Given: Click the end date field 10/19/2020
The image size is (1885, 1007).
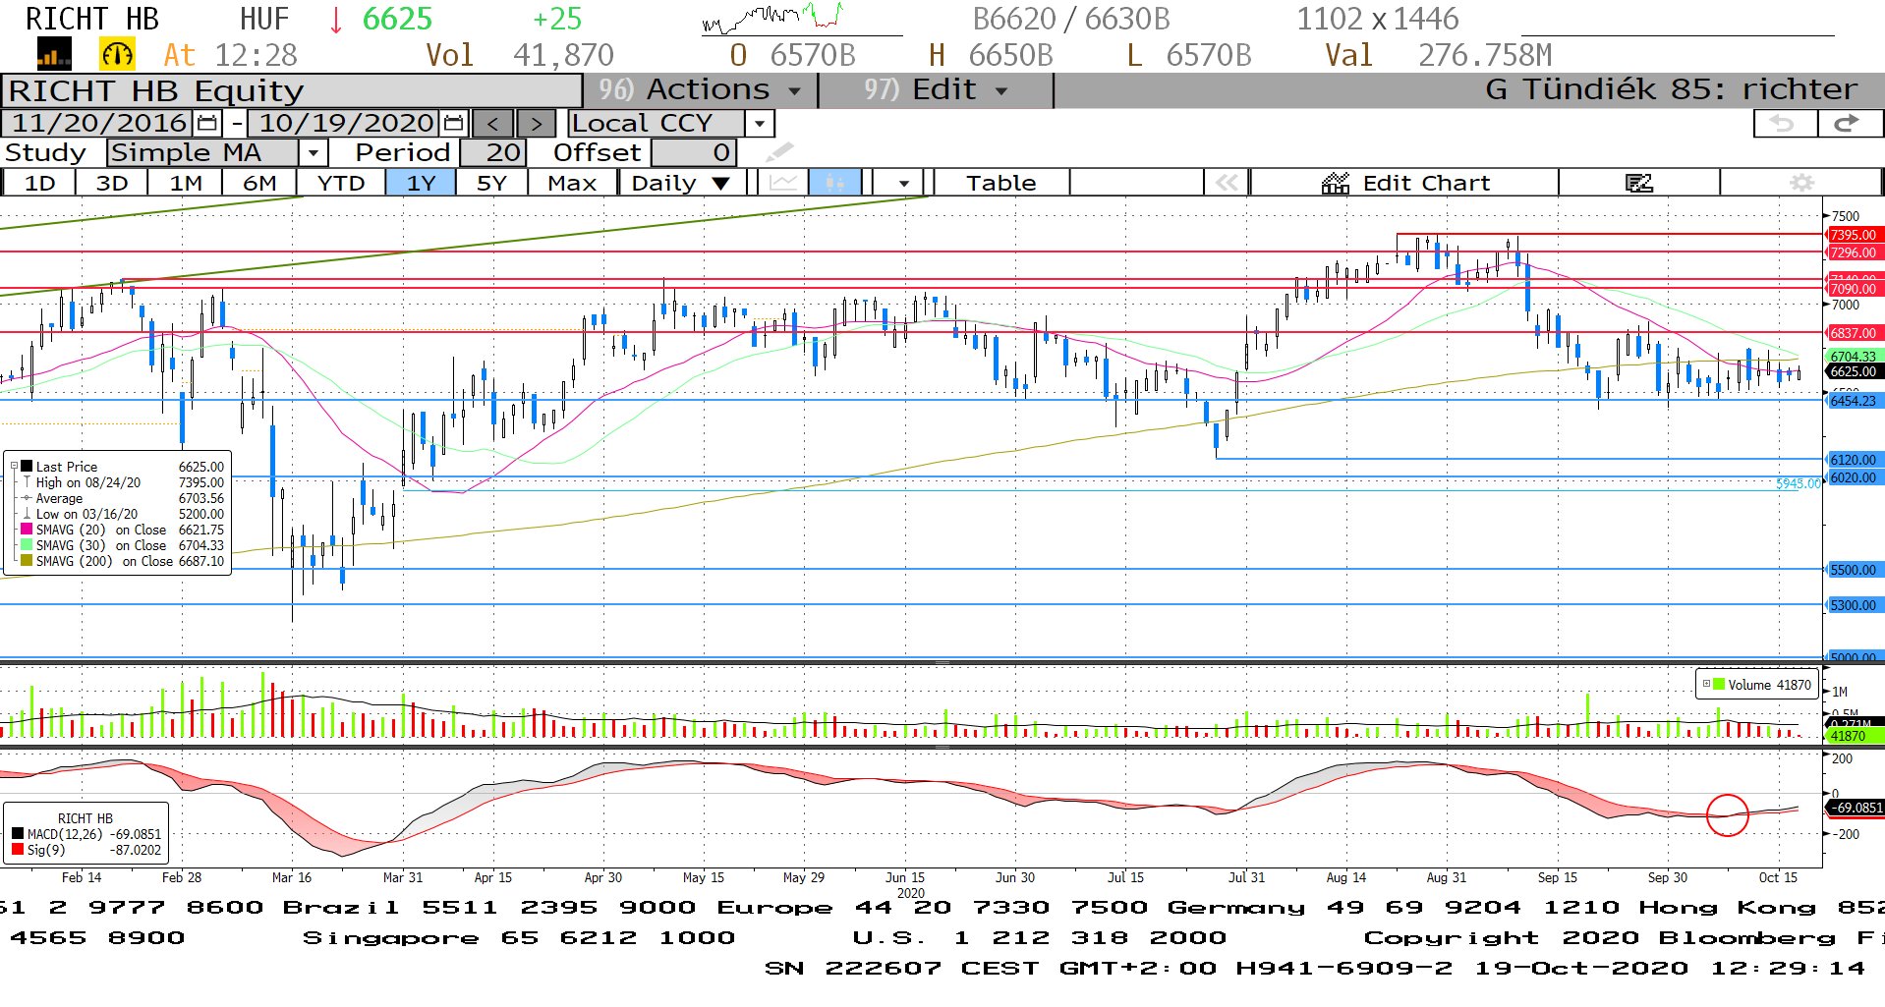Looking at the screenshot, I should [x=346, y=123].
